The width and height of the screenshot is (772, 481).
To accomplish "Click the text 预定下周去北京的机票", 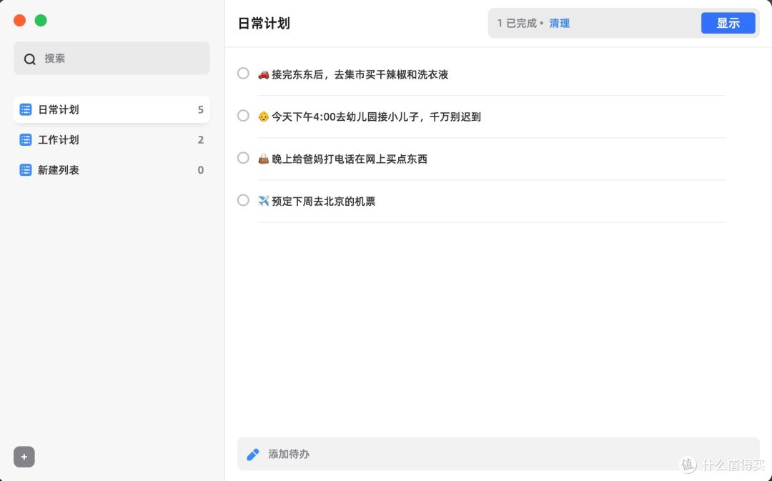I will 324,202.
